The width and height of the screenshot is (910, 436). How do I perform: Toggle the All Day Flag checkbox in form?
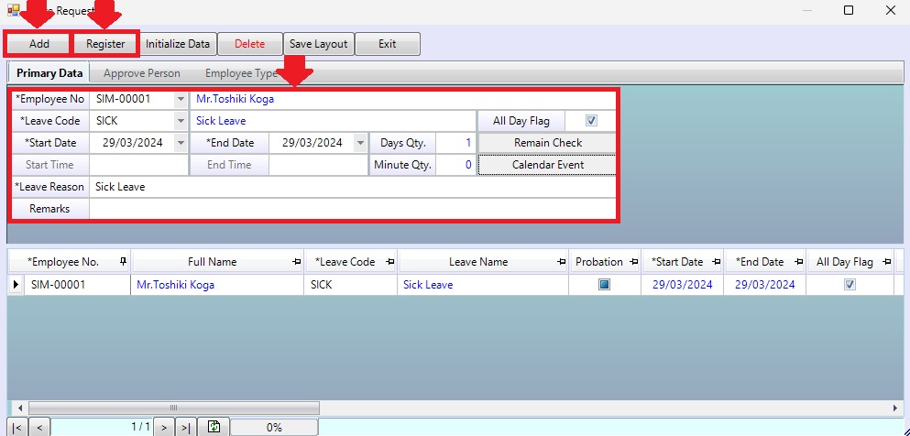(591, 120)
